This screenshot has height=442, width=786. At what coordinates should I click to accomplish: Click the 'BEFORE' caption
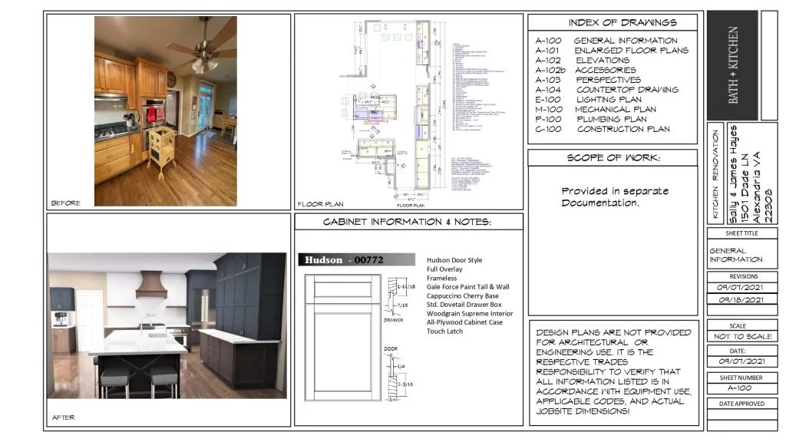point(66,203)
